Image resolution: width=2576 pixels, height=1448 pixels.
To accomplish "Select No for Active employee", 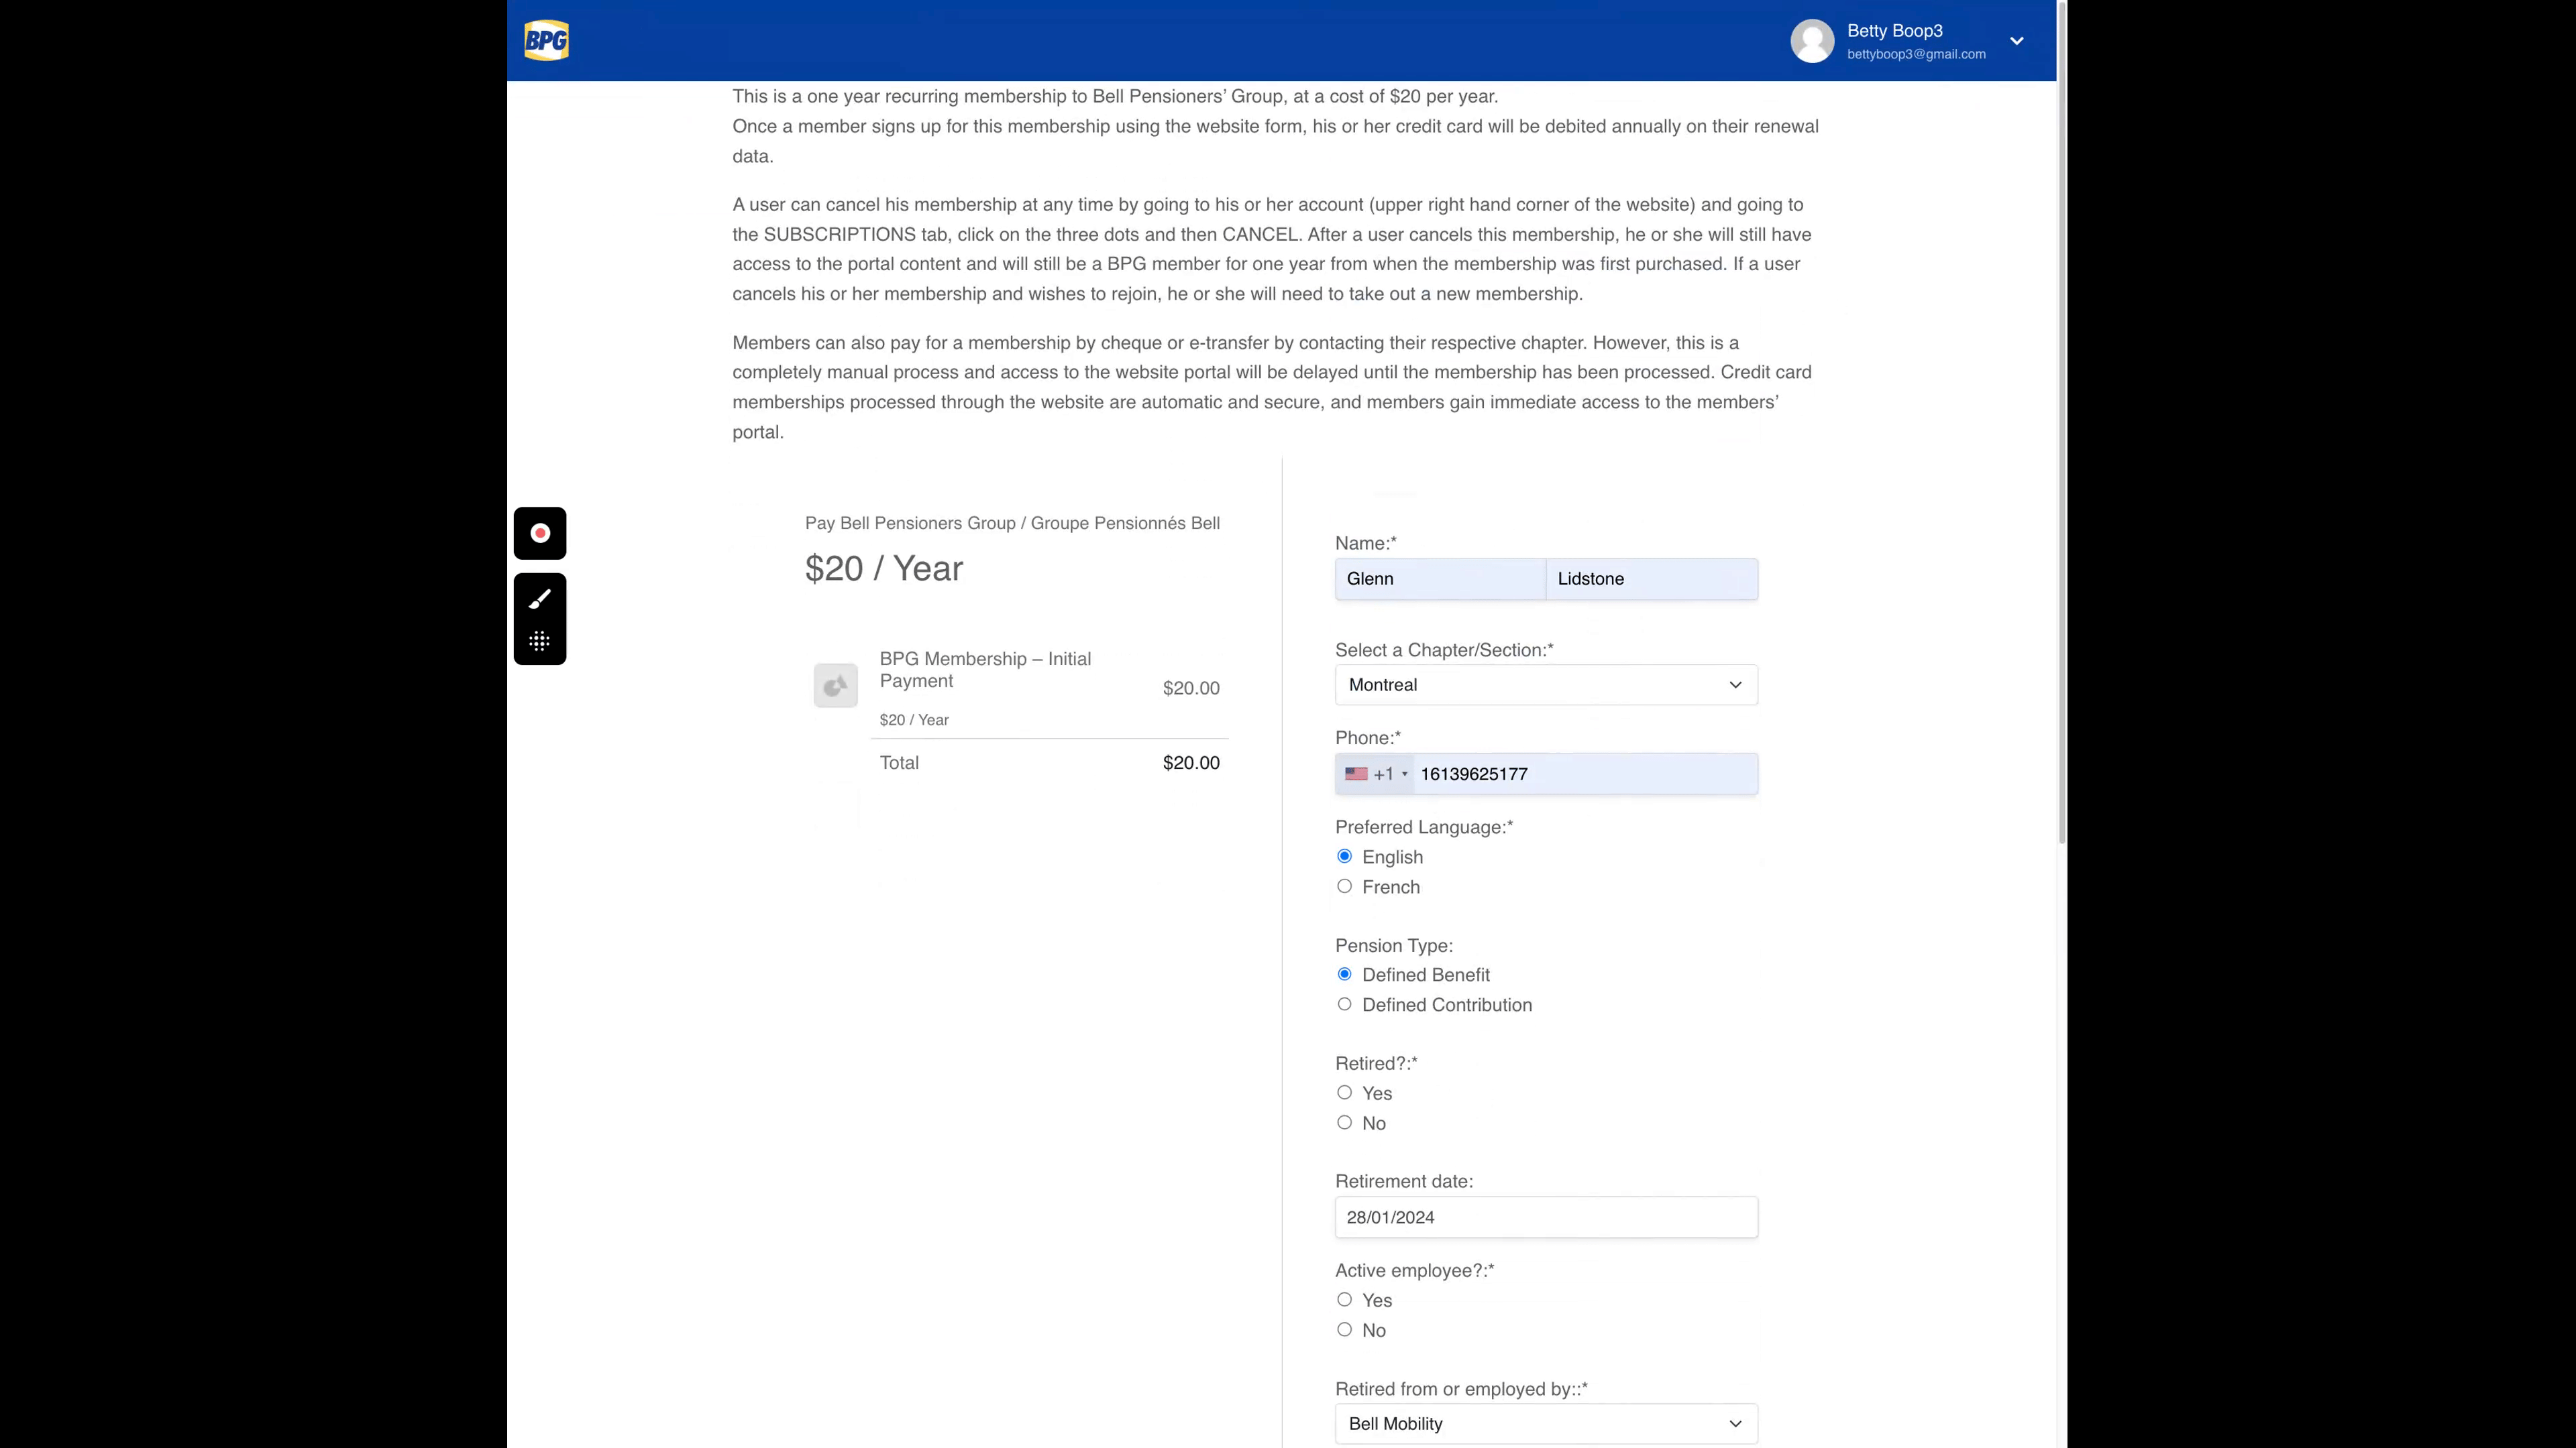I will (x=1344, y=1329).
